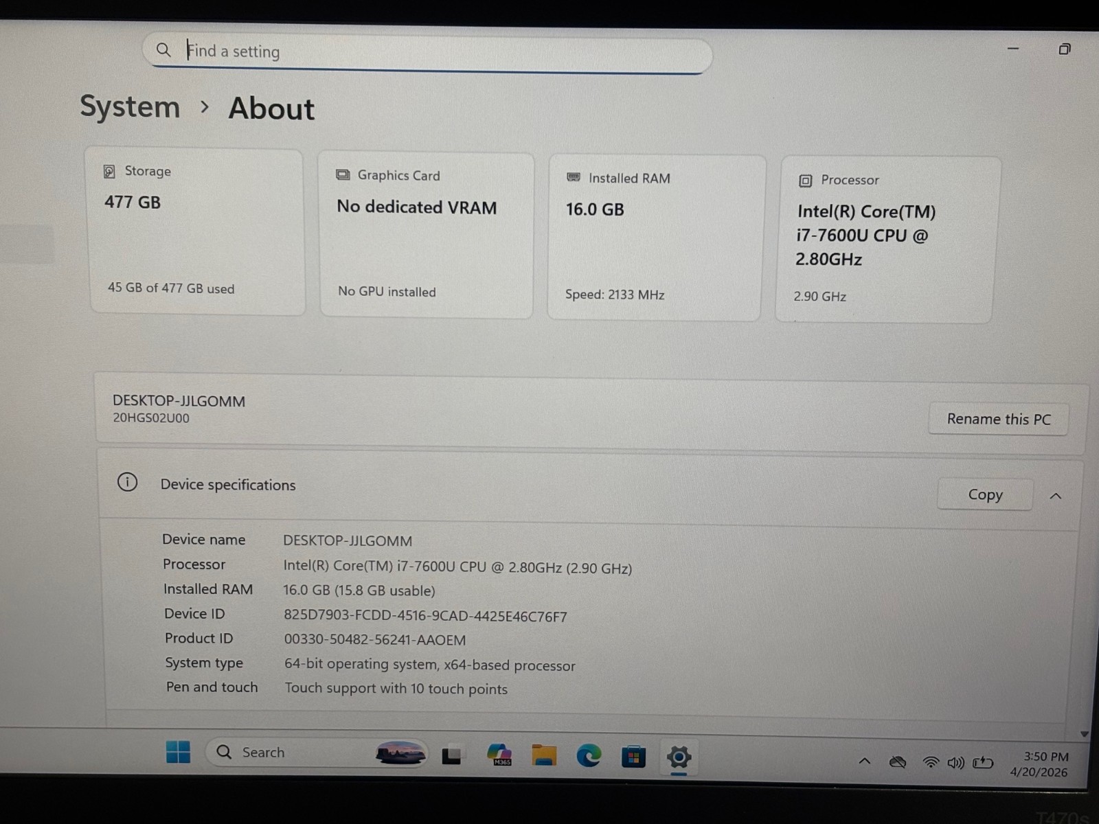This screenshot has height=824, width=1099.
Task: Open File Explorer from taskbar
Action: [544, 755]
